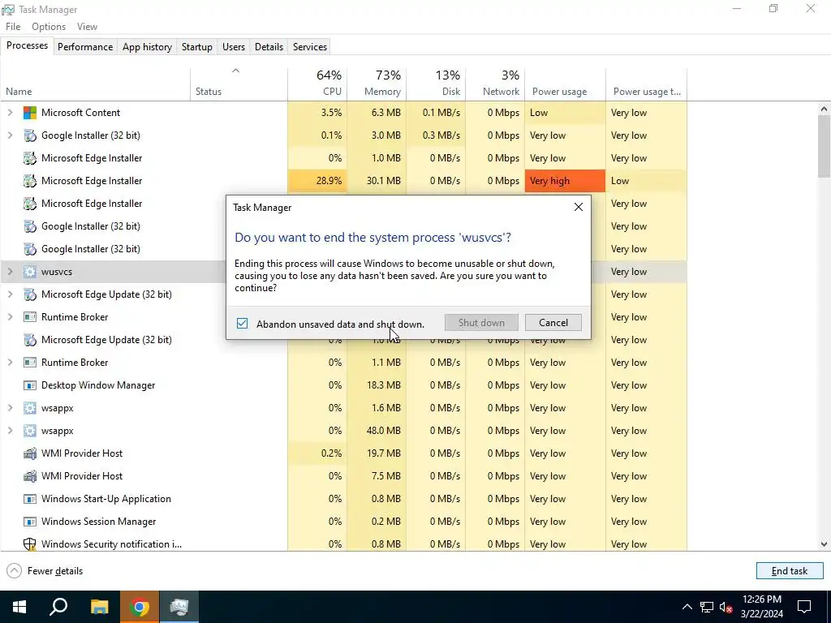Image resolution: width=831 pixels, height=623 pixels.
Task: Select the Windows Start-Up Application row text
Action: click(106, 499)
